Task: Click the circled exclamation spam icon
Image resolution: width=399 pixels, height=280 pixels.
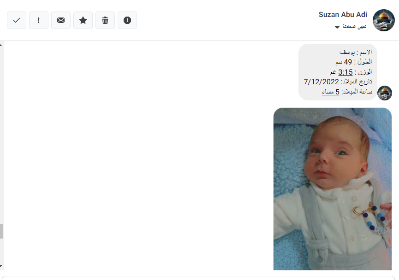Action: pyautogui.click(x=127, y=20)
